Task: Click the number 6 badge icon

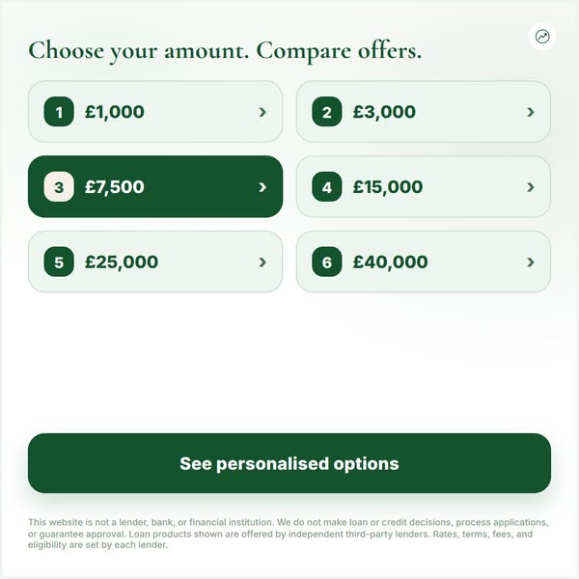Action: (x=327, y=262)
